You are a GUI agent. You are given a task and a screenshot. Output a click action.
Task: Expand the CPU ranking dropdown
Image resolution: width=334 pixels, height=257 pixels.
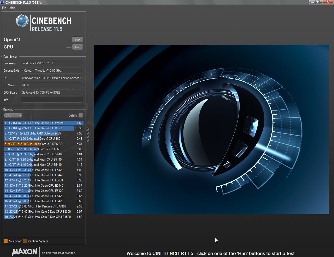pyautogui.click(x=13, y=115)
